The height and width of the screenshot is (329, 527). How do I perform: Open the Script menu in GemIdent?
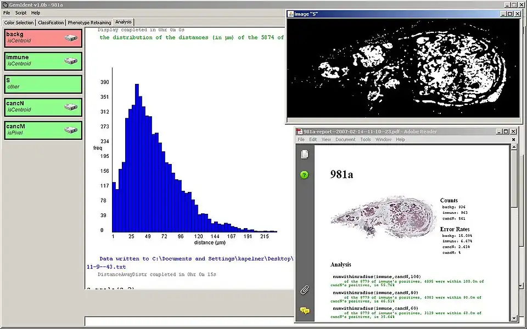click(20, 12)
